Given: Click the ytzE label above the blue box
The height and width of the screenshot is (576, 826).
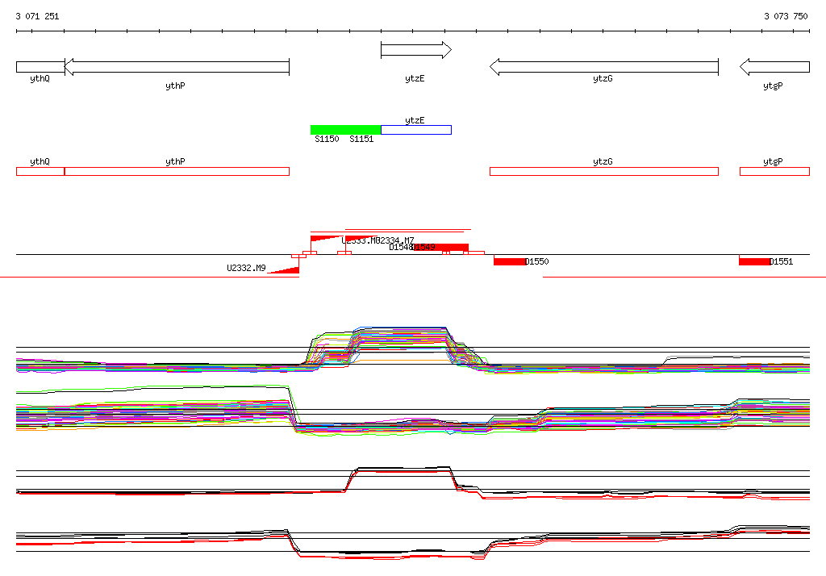Looking at the screenshot, I should click(415, 121).
